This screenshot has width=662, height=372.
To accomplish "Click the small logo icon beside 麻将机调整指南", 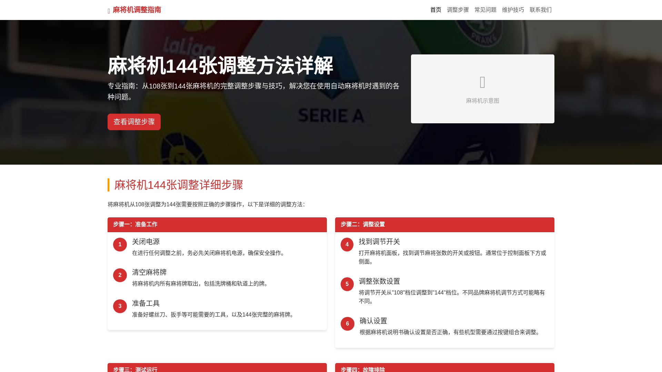I will point(109,11).
